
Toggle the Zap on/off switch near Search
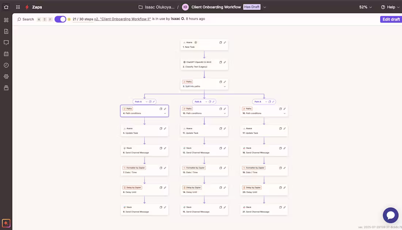click(x=60, y=19)
